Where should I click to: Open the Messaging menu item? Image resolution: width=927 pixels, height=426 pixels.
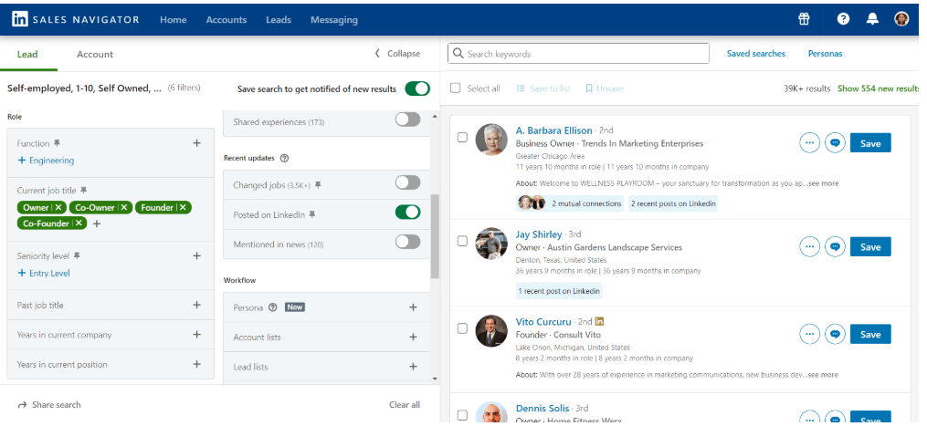click(333, 20)
